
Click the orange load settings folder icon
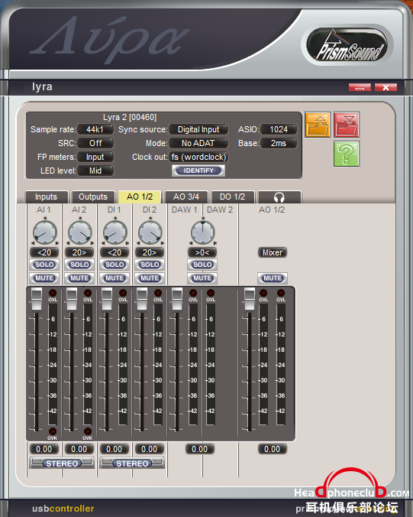[x=318, y=125]
